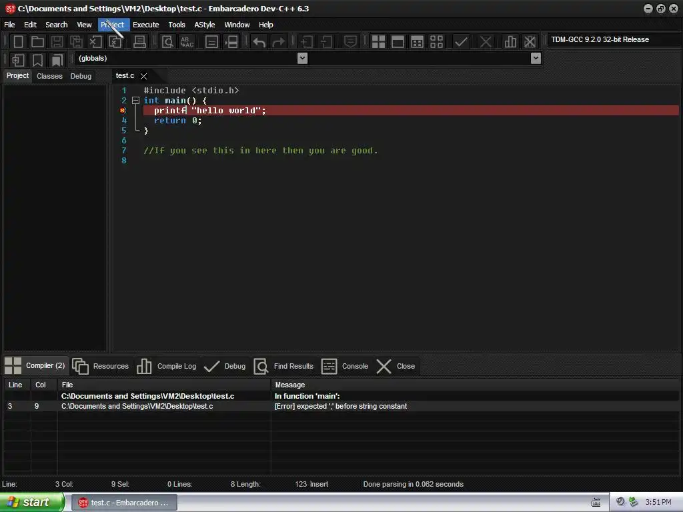Click the File column header

point(164,385)
